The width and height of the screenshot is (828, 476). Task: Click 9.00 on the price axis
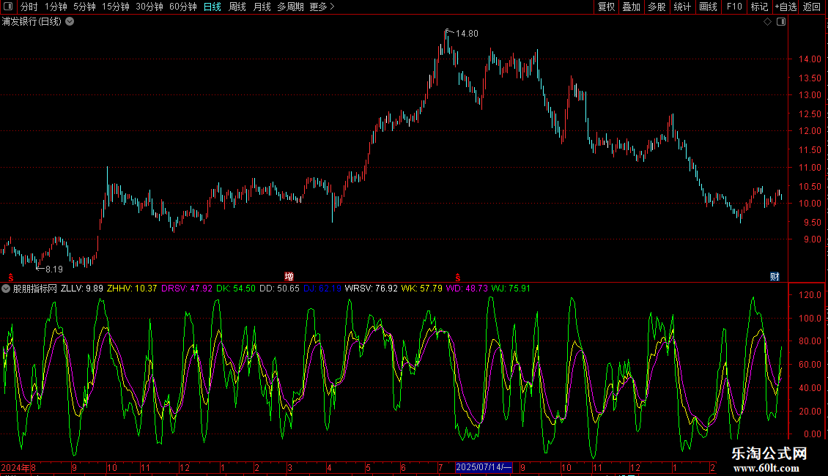click(812, 239)
